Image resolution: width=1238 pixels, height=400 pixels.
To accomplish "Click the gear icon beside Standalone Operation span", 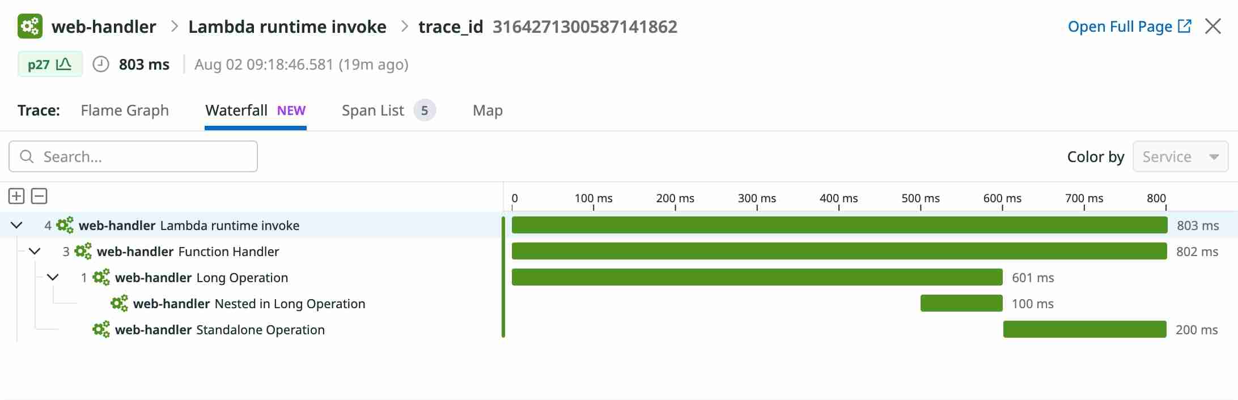I will (x=102, y=329).
